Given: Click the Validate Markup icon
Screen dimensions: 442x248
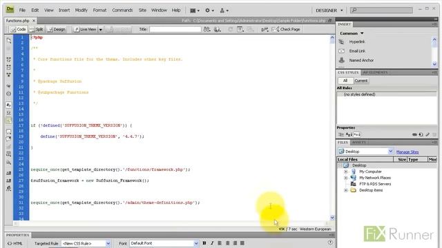Looking at the screenshot, I should point(265,29).
